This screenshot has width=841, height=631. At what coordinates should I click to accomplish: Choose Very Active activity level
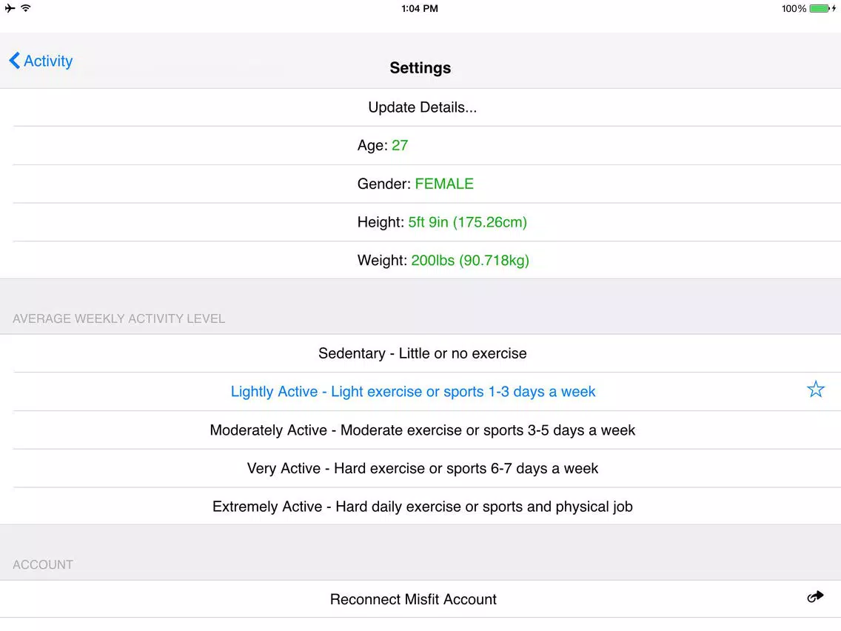coord(420,468)
